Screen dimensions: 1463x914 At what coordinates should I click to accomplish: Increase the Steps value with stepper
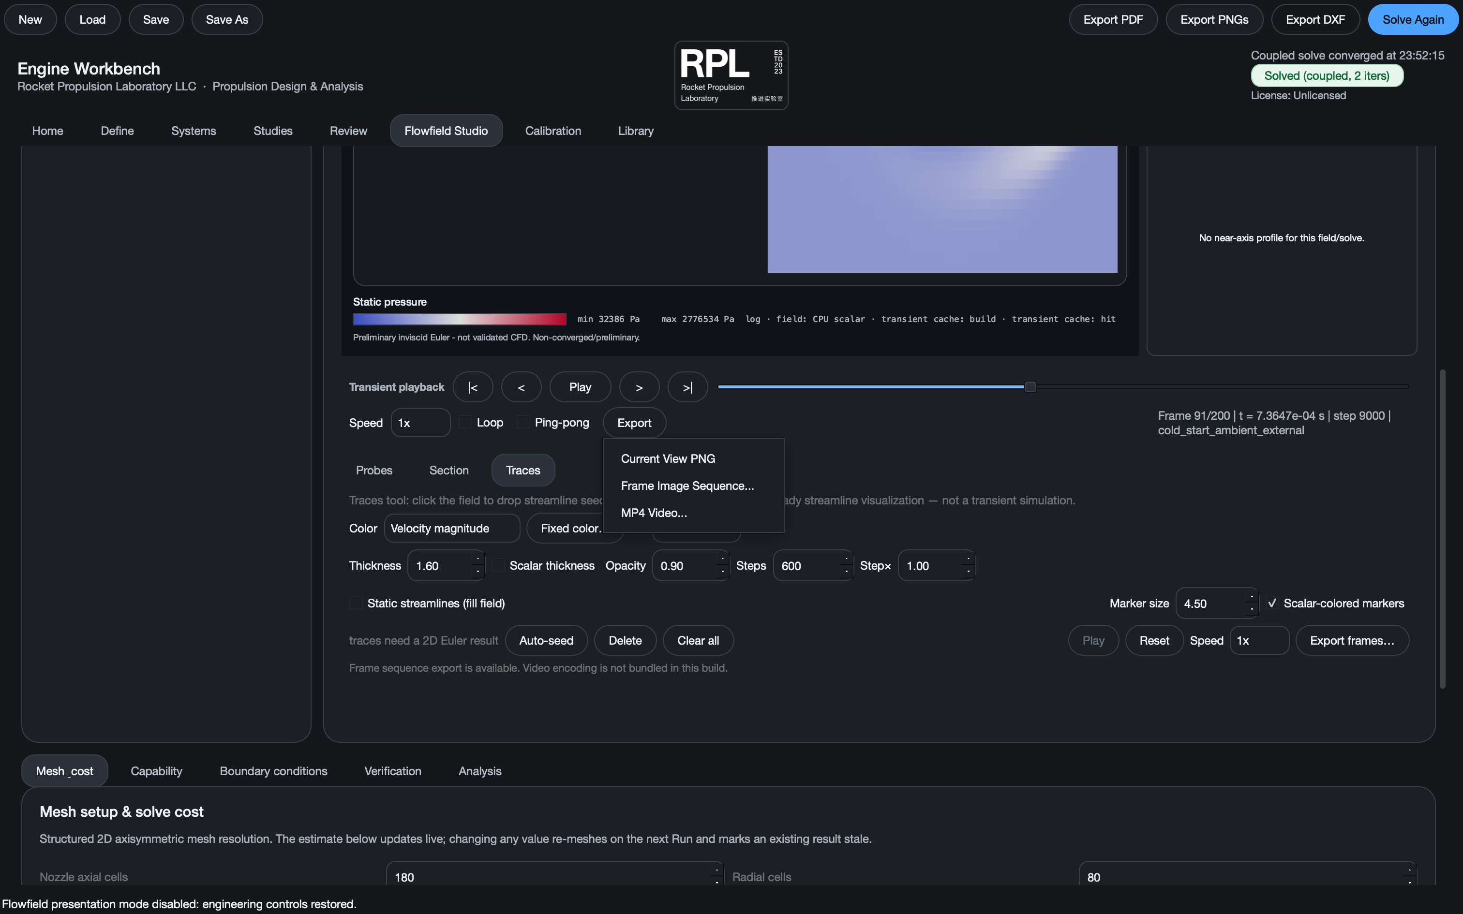(x=846, y=559)
